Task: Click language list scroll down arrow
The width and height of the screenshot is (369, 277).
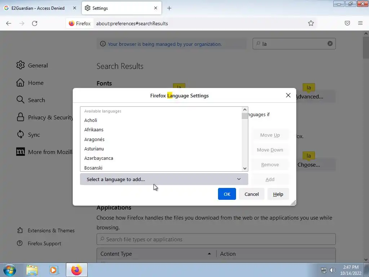Action: tap(245, 168)
